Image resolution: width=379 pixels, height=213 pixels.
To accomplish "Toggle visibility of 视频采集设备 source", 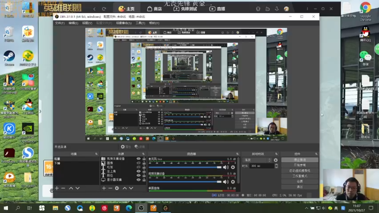I will click(138, 159).
